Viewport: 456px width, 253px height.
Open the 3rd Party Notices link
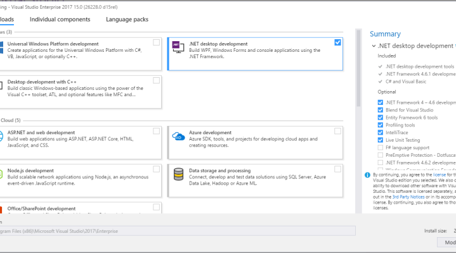pyautogui.click(x=408, y=197)
